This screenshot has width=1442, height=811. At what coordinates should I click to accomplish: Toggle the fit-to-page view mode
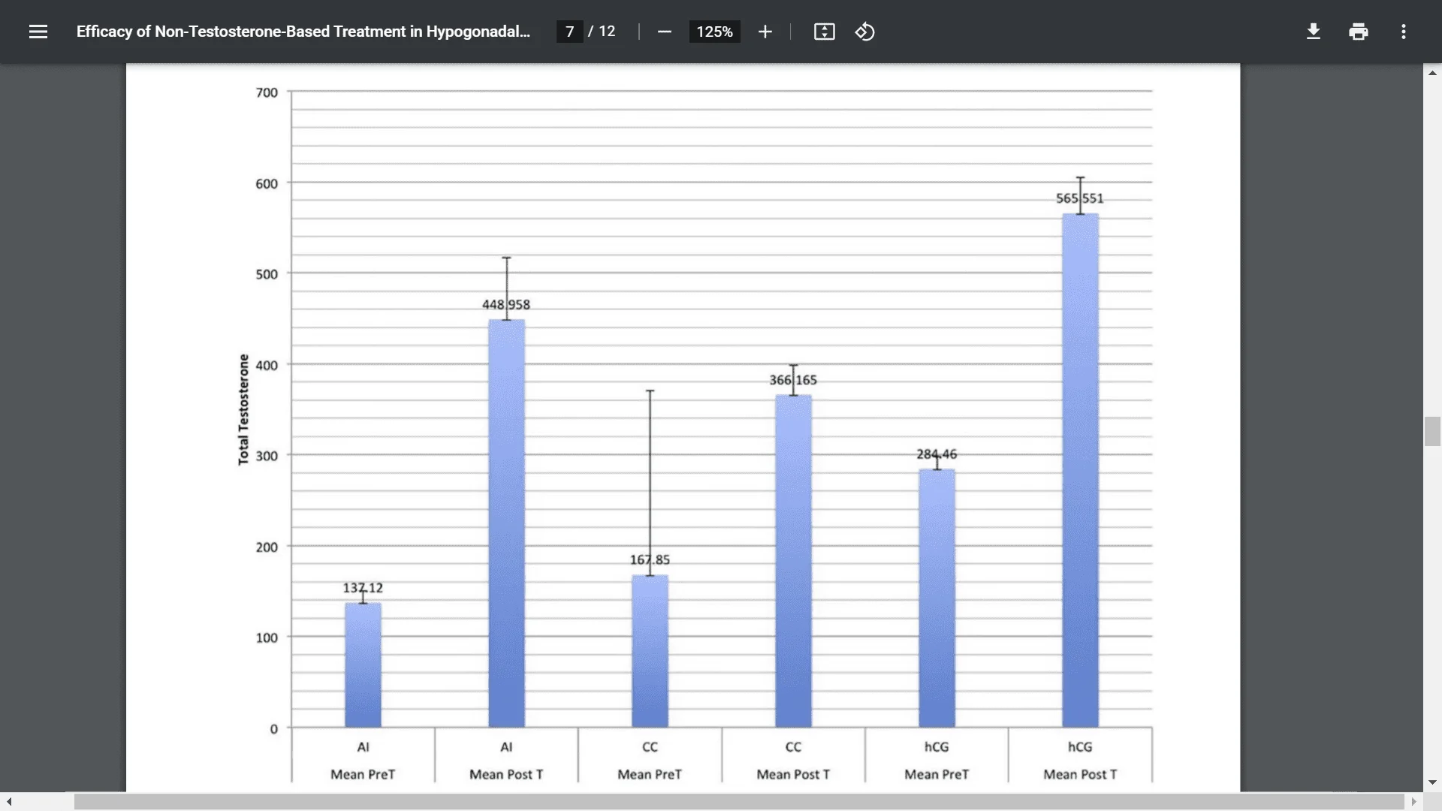pos(823,32)
